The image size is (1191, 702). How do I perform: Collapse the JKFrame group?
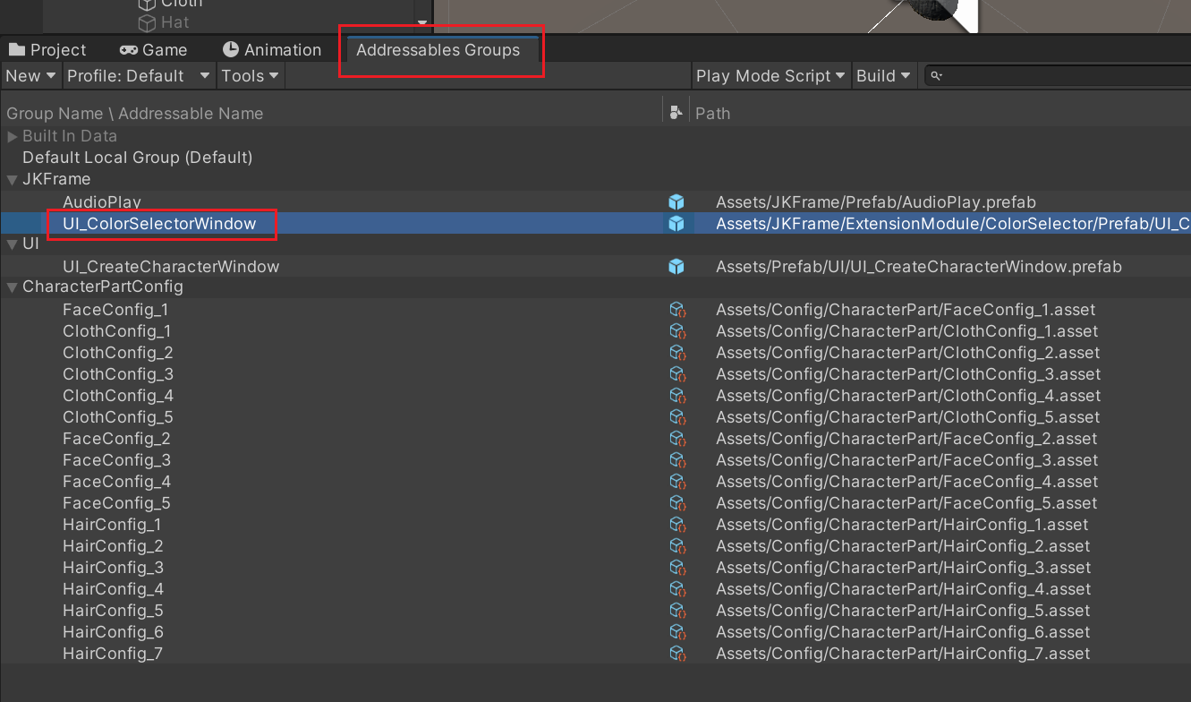pos(13,179)
